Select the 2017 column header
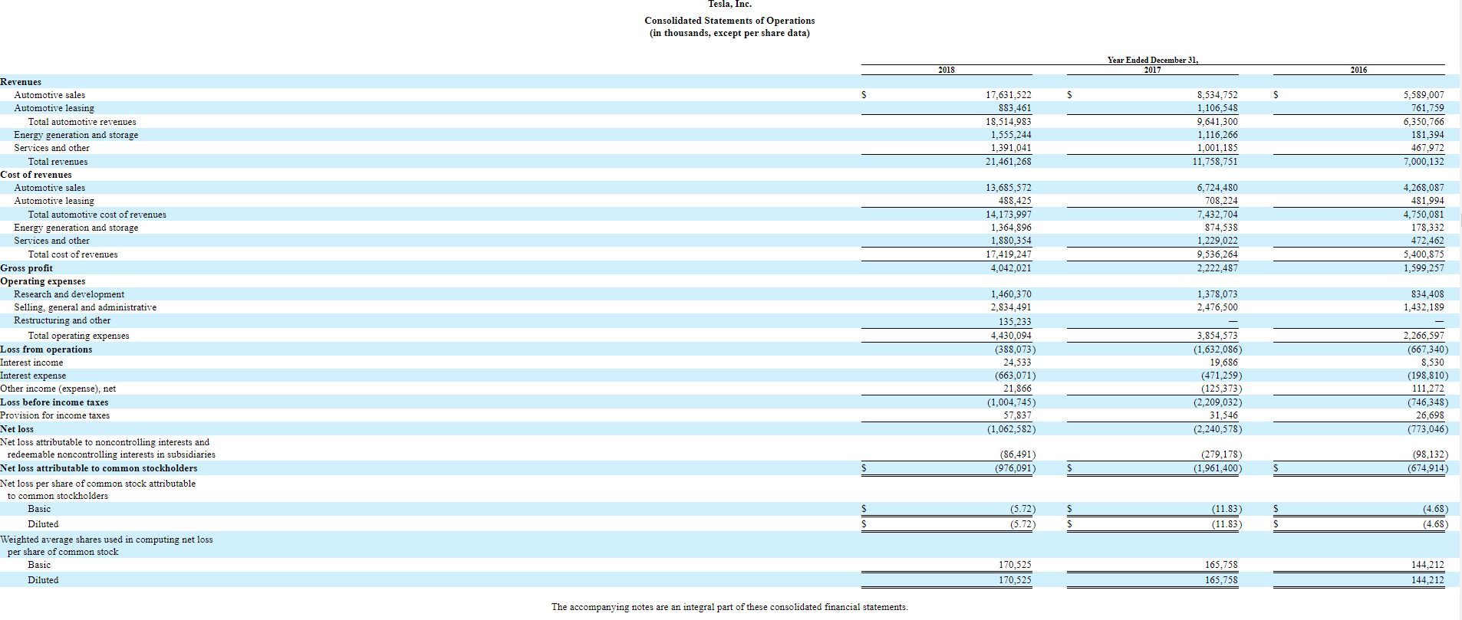The width and height of the screenshot is (1462, 620). coord(1152,70)
